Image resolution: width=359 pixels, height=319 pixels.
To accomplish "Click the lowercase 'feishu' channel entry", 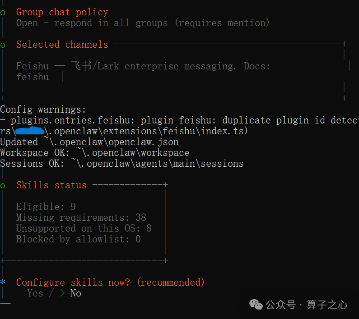I will 33,77.
